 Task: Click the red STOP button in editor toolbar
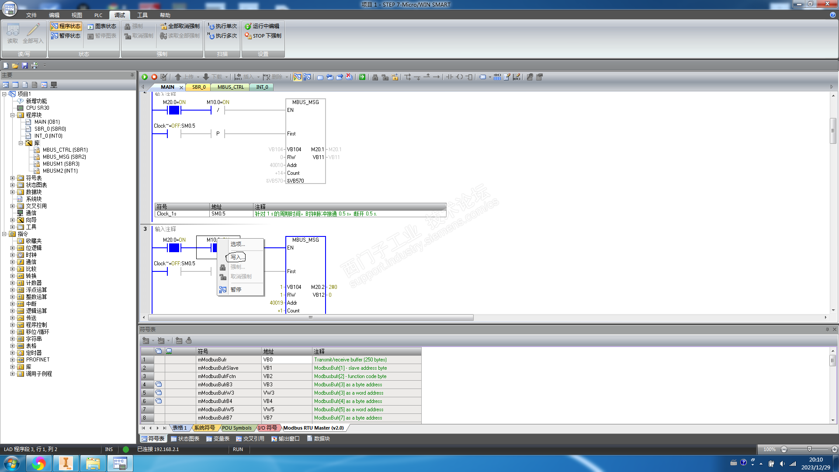tap(154, 77)
